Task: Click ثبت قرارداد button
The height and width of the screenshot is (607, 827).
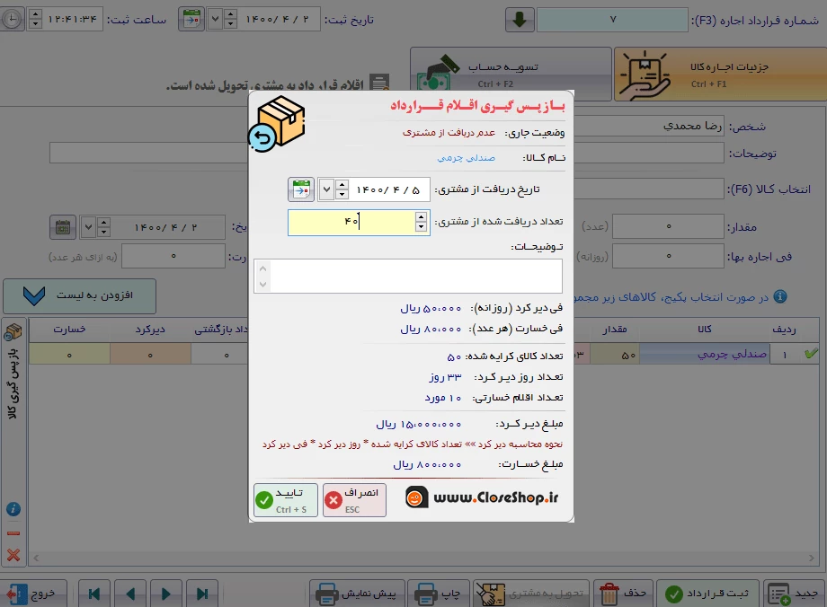Action: tap(707, 594)
